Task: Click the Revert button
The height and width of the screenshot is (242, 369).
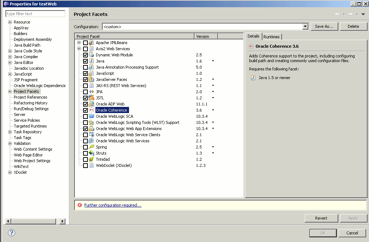Action: pos(321,218)
